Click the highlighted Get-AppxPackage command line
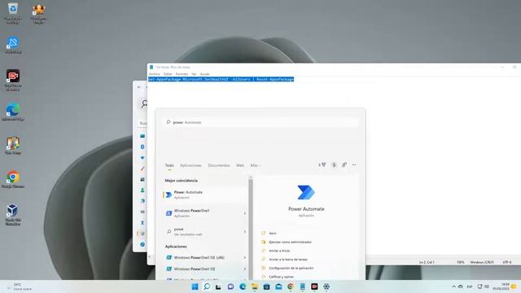521x293 pixels. (x=221, y=79)
